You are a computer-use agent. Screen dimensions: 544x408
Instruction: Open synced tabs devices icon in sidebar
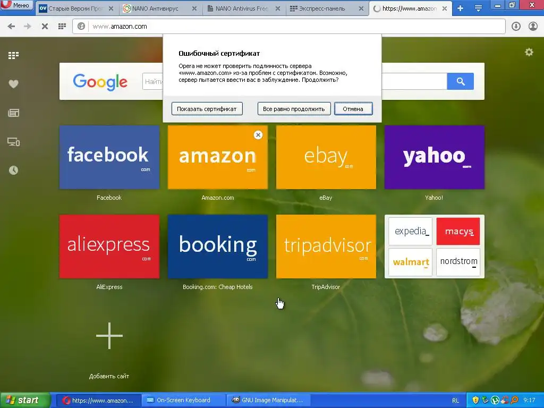click(x=13, y=141)
